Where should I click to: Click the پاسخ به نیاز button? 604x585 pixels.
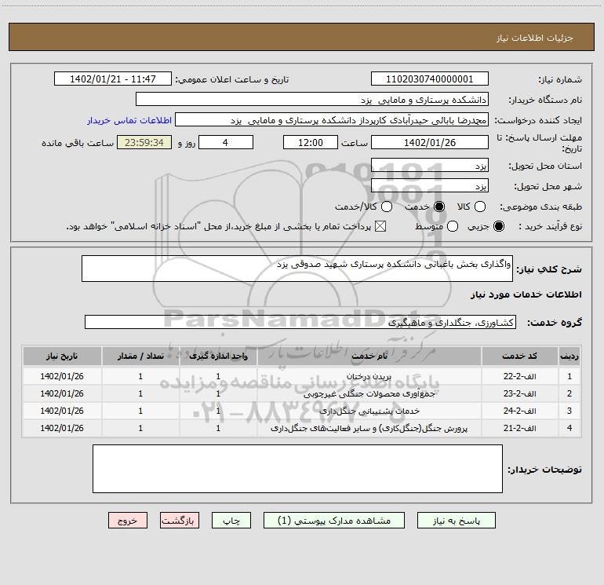[x=456, y=521]
